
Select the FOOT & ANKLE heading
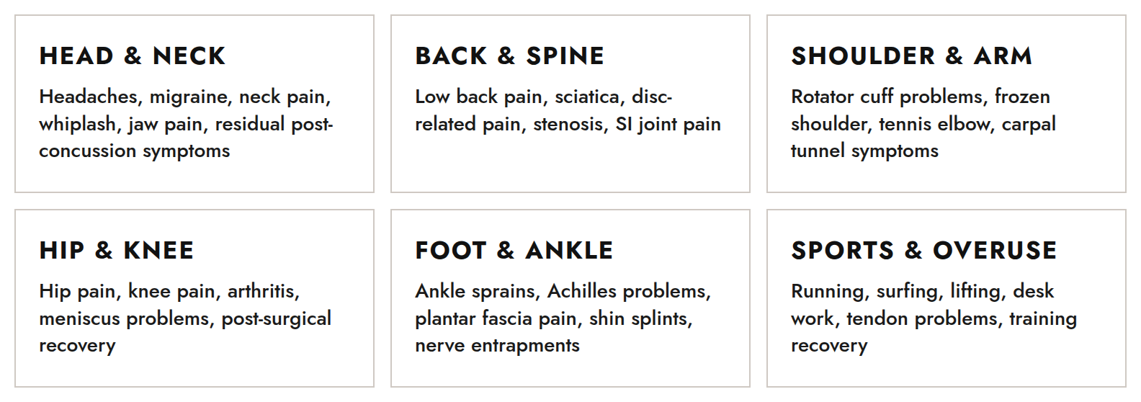[514, 251]
